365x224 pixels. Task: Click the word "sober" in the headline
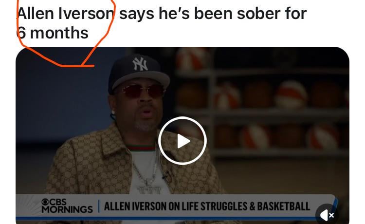(x=258, y=13)
